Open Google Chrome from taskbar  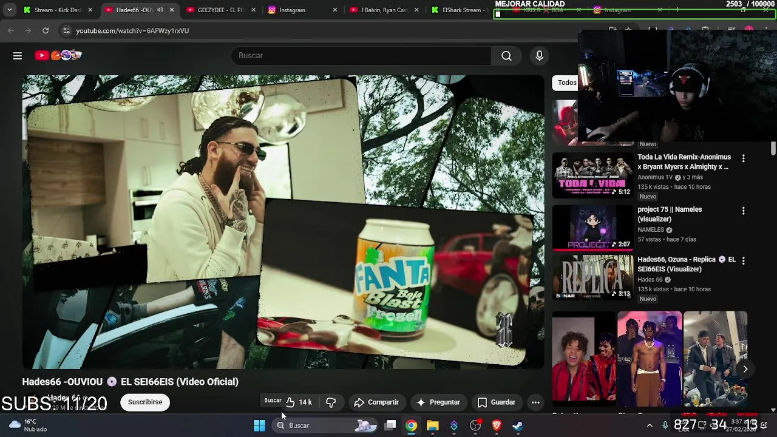coord(412,425)
